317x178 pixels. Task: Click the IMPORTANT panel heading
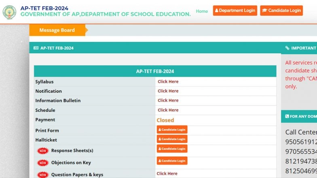tap(303, 48)
